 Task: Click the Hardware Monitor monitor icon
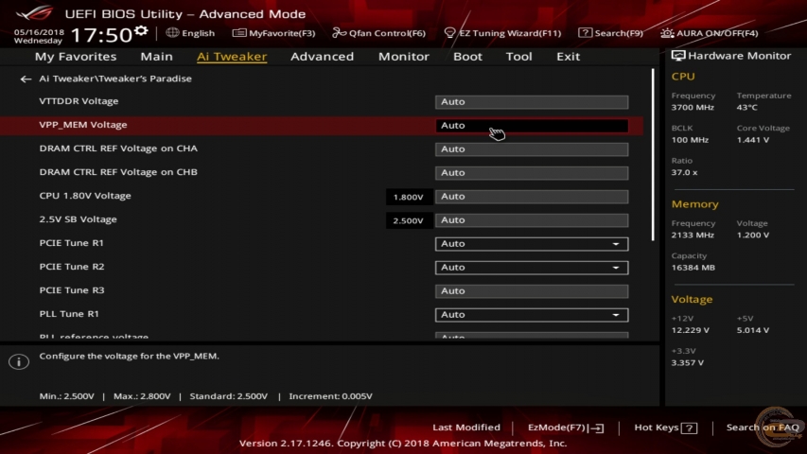[x=678, y=56]
